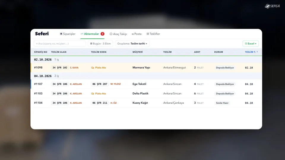Click Depoda Bekliyor status for #1098
This screenshot has width=285, height=160.
coord(225,68)
